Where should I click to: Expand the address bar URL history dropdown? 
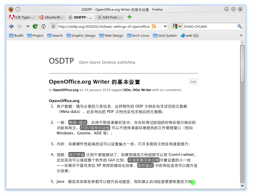click(x=165, y=26)
